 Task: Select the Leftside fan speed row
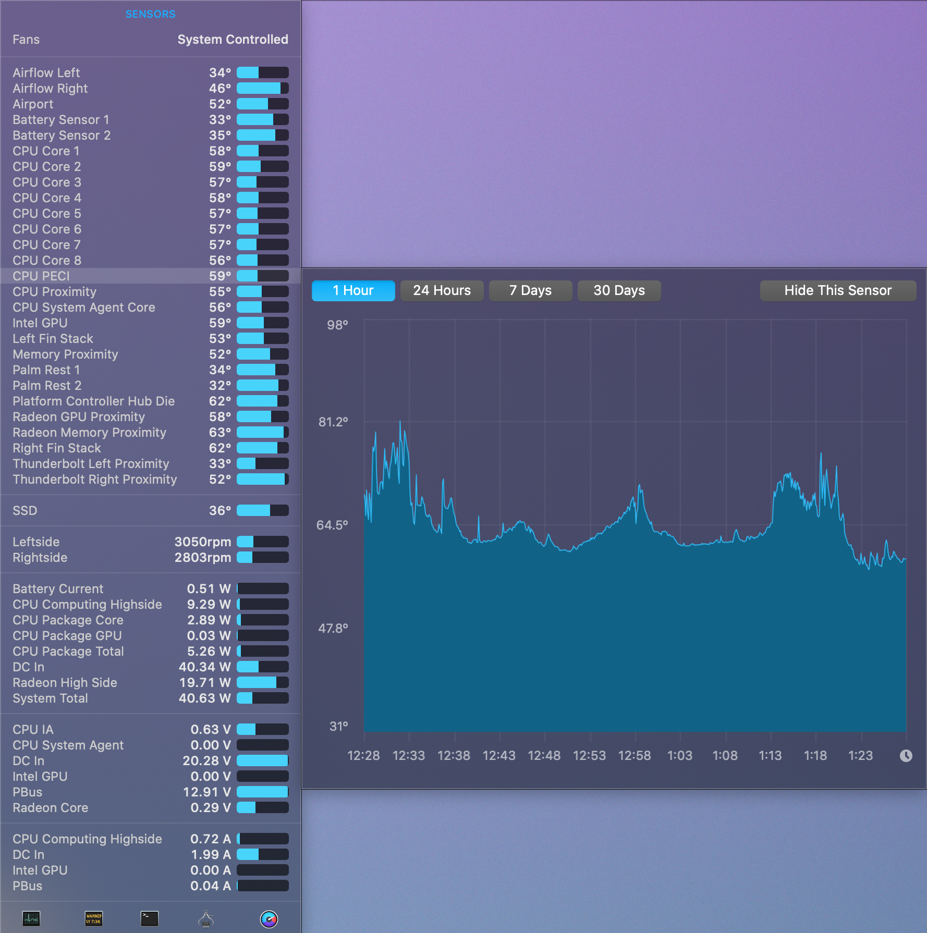pos(151,542)
